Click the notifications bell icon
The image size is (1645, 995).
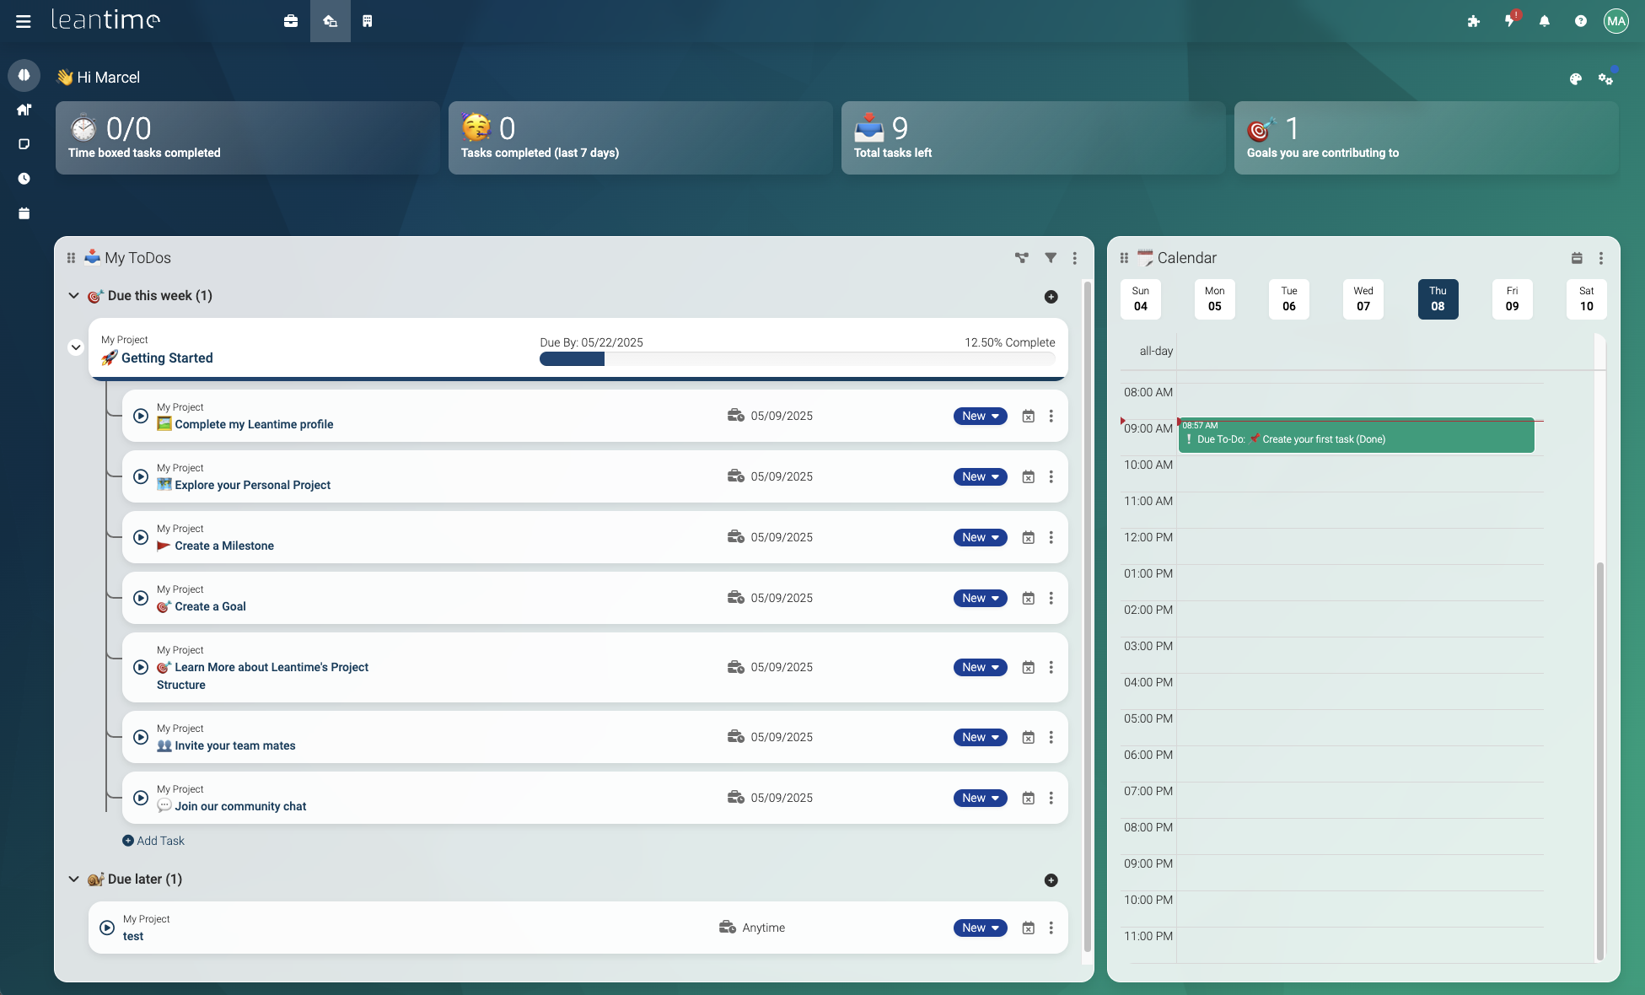1545,20
